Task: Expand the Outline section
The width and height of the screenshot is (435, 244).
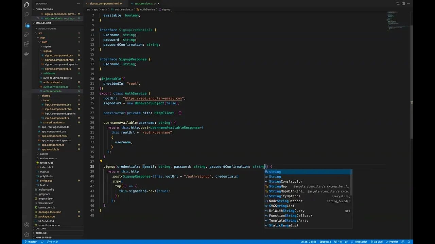Action: point(41,228)
